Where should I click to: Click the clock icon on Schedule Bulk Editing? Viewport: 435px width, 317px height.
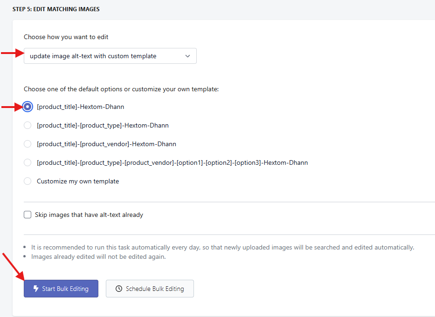tap(118, 289)
